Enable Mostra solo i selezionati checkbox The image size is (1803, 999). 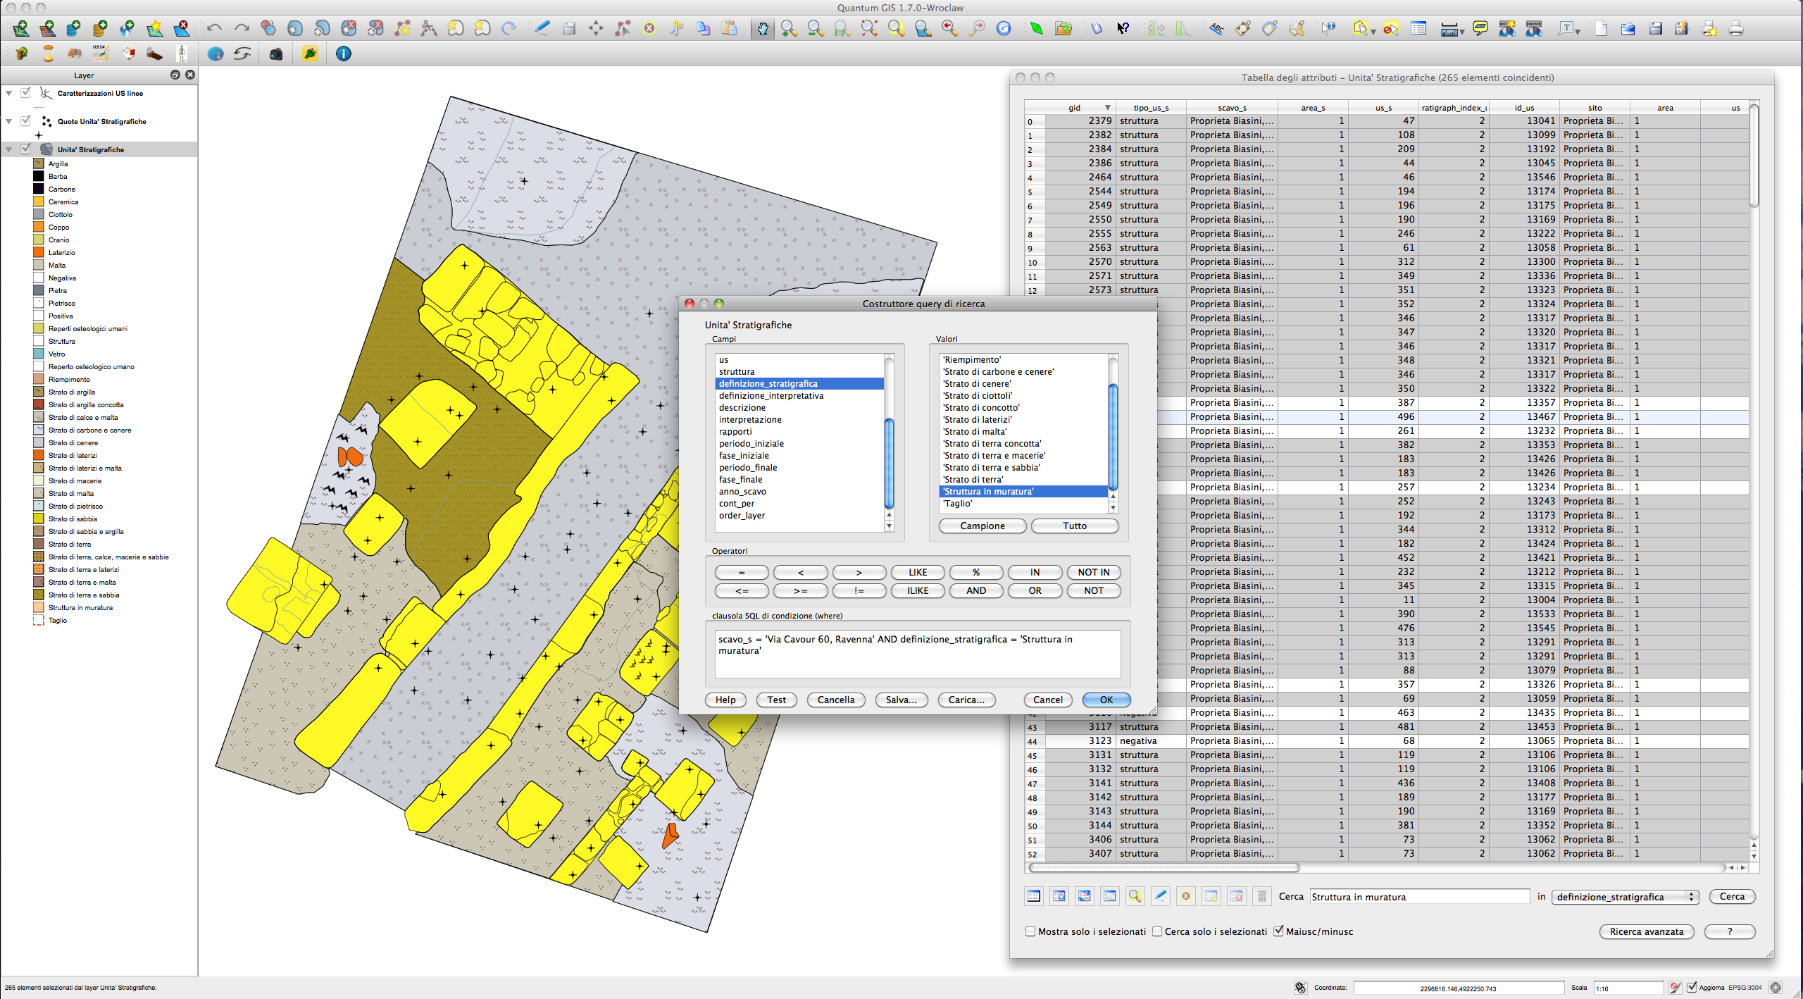[1031, 931]
